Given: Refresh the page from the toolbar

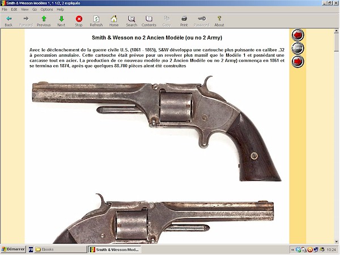Looking at the screenshot, I should 96,22.
